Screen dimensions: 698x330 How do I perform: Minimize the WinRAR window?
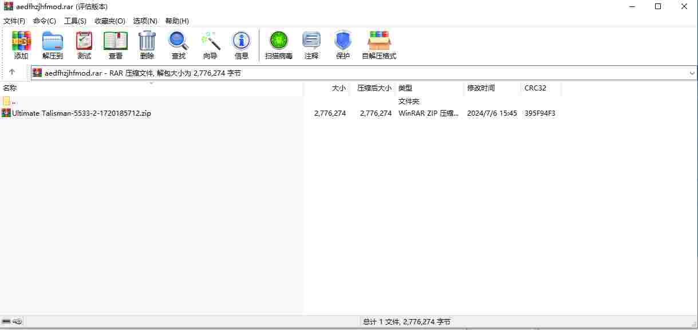click(x=632, y=6)
